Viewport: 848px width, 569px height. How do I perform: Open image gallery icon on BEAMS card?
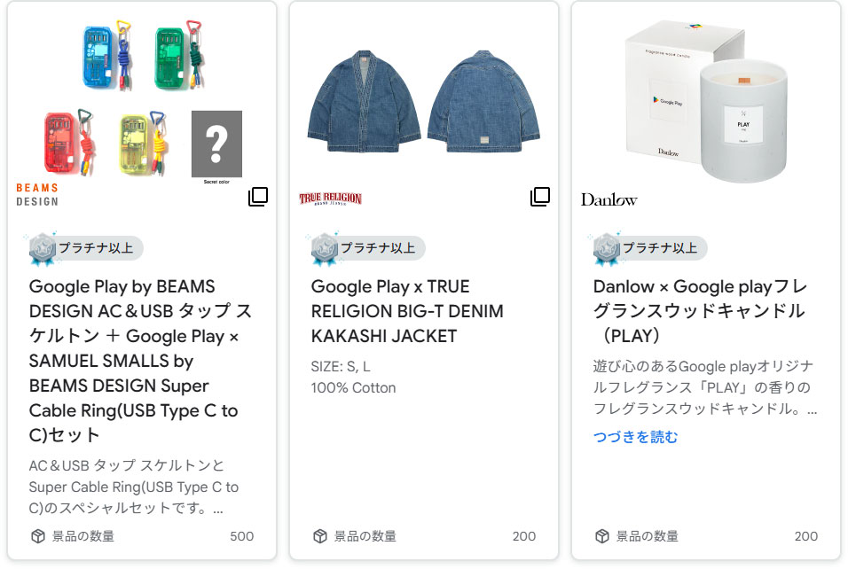[258, 197]
